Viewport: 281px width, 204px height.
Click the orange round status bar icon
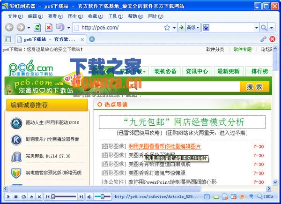click(242, 196)
